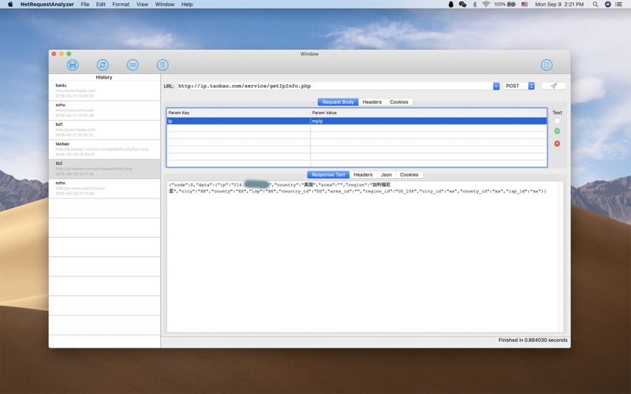Viewport: 631px width, 394px height.
Task: Click the menu bar date and time
Action: pos(559,5)
